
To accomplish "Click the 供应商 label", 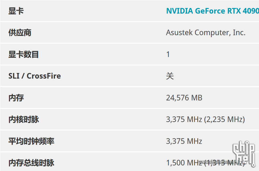I will pos(20,33).
